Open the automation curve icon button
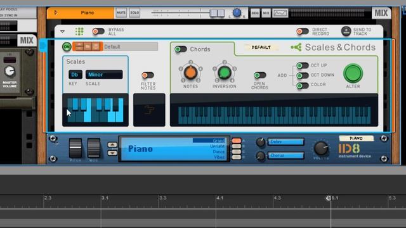This screenshot has height=228, width=406. coord(280,13)
